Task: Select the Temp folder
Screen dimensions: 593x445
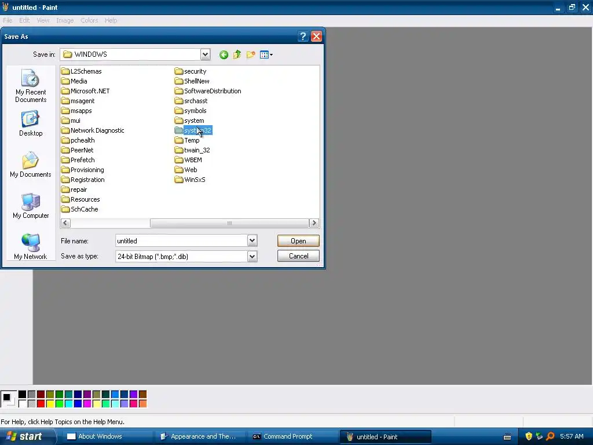Action: pos(187,140)
